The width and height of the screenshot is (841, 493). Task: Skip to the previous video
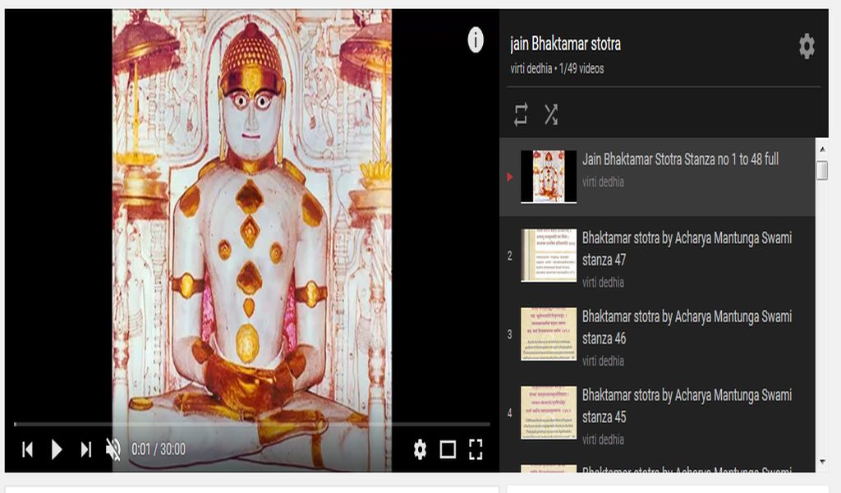click(x=27, y=449)
